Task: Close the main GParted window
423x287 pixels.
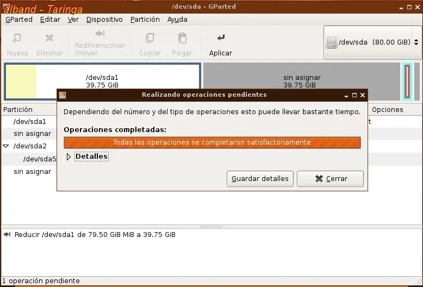Action: tap(418, 7)
